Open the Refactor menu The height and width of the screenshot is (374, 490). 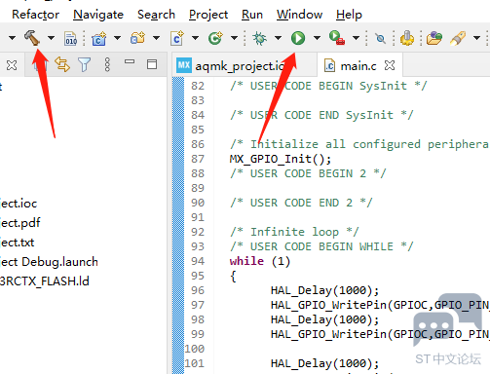coord(36,15)
